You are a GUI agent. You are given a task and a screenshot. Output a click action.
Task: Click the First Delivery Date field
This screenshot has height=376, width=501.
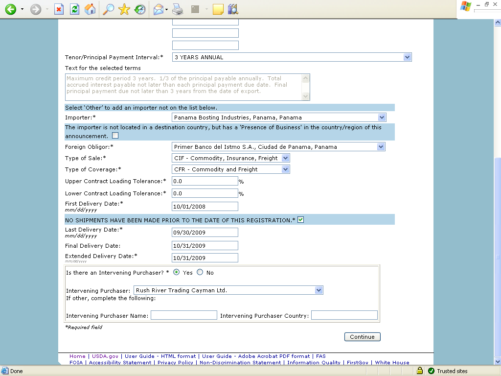[x=205, y=206]
